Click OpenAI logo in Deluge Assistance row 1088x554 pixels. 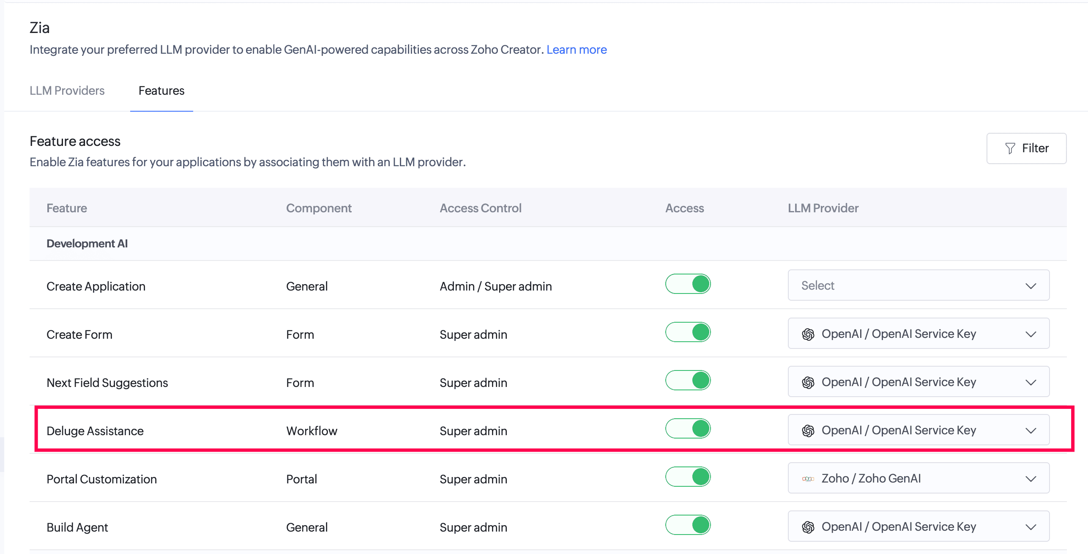[x=808, y=431]
